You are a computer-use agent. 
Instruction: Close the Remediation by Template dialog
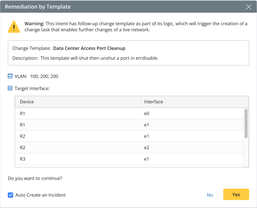pyautogui.click(x=249, y=7)
